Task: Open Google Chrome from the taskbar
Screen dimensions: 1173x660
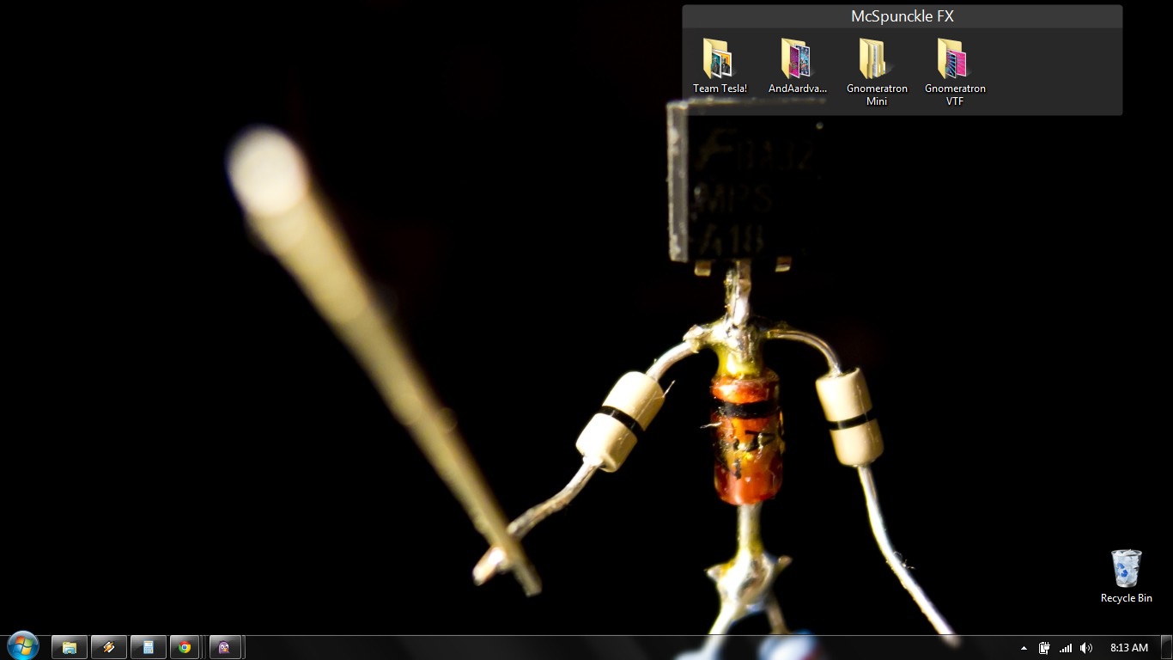Action: tap(185, 647)
